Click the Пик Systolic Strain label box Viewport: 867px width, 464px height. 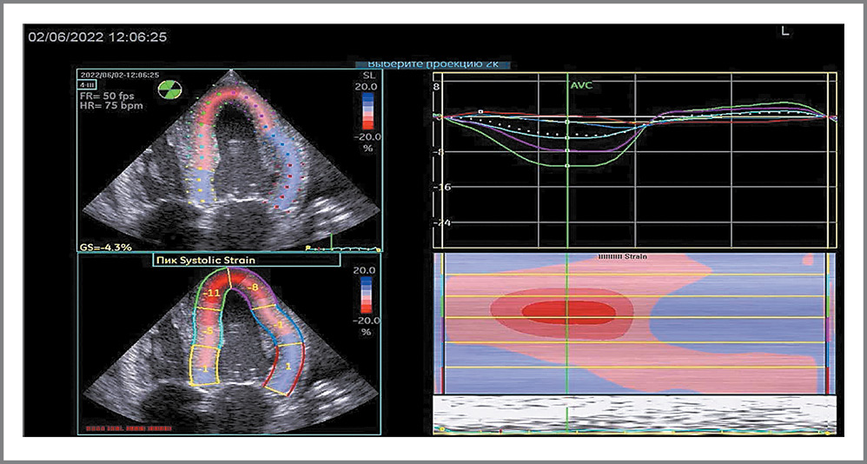[203, 258]
